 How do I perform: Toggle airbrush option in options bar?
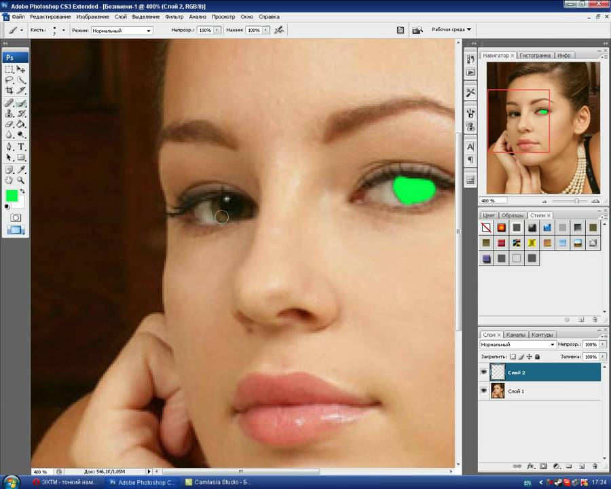[x=278, y=30]
